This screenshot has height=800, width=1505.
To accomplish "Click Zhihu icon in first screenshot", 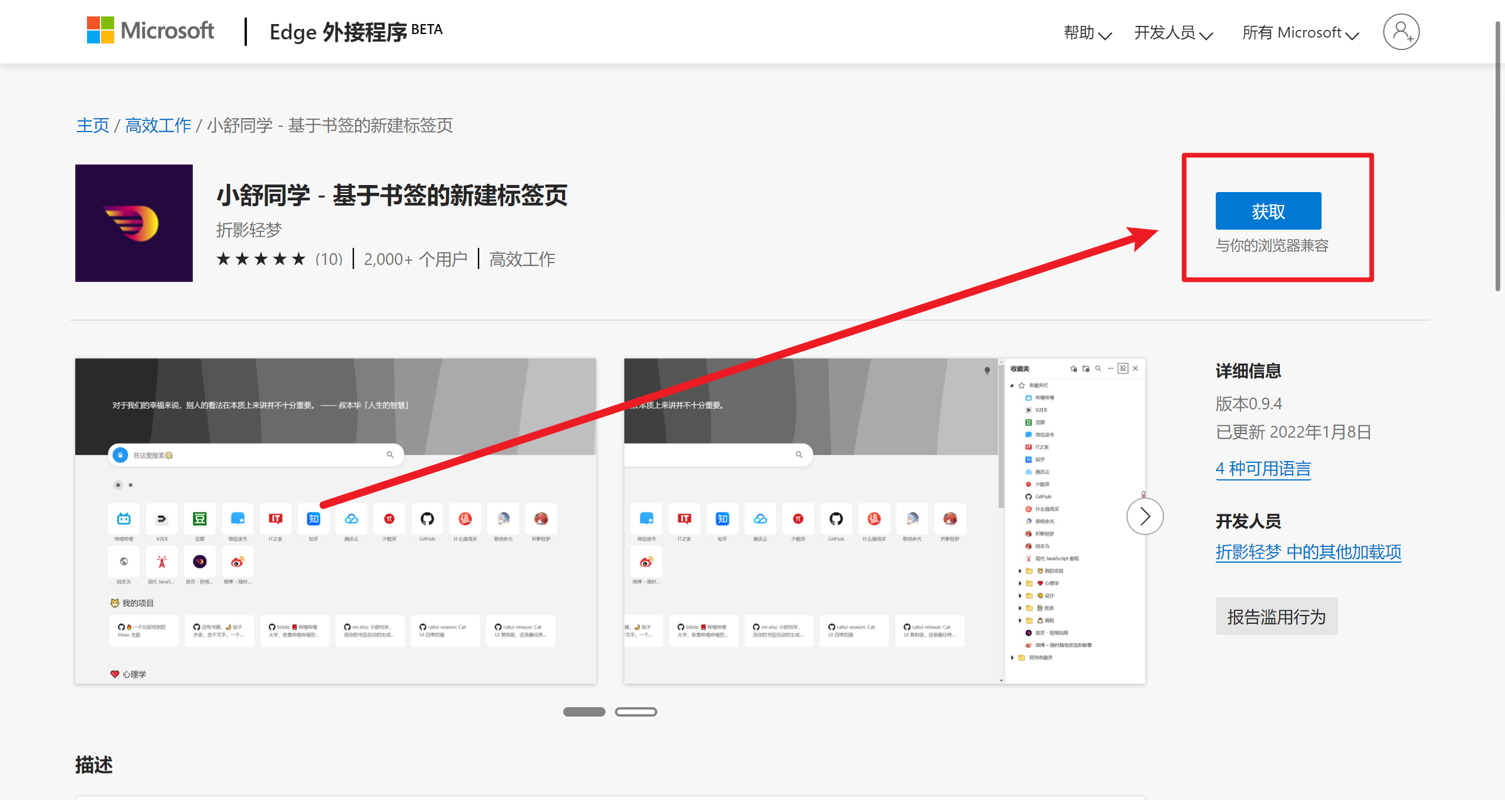I will (x=313, y=519).
